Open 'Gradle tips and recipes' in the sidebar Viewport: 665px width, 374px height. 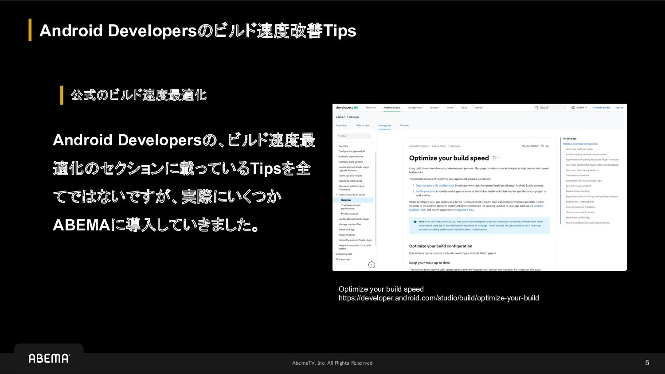point(350,175)
